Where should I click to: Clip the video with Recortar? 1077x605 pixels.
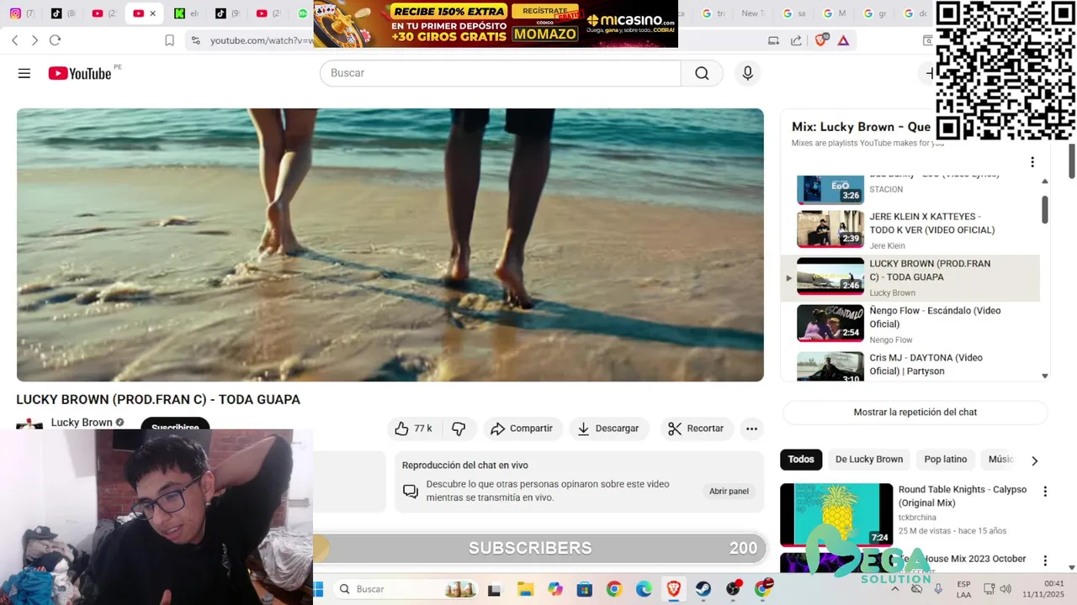click(697, 429)
